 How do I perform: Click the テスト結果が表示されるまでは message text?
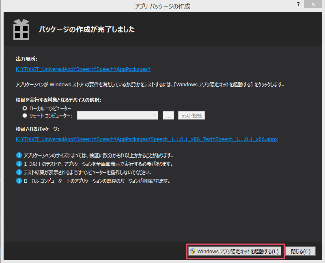[x=88, y=172]
